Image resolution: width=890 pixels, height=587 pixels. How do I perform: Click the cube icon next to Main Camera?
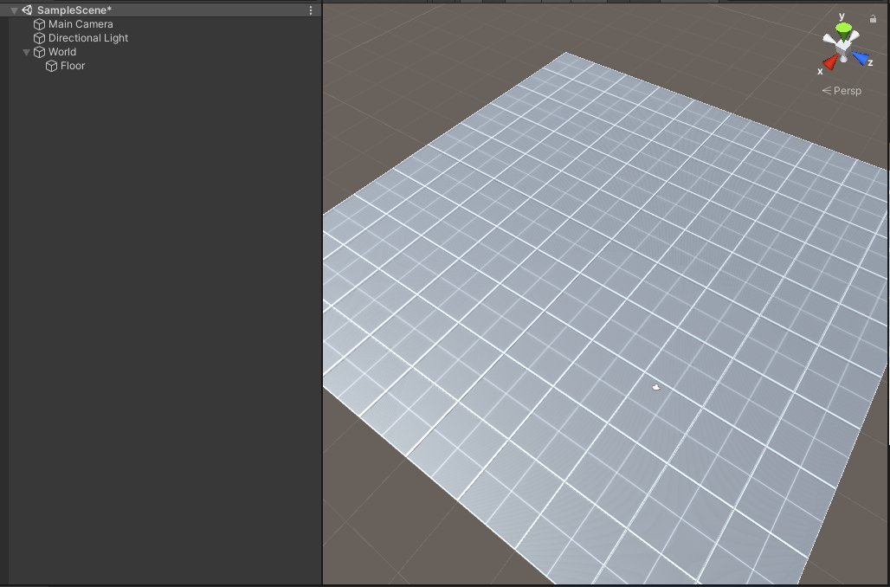(39, 24)
